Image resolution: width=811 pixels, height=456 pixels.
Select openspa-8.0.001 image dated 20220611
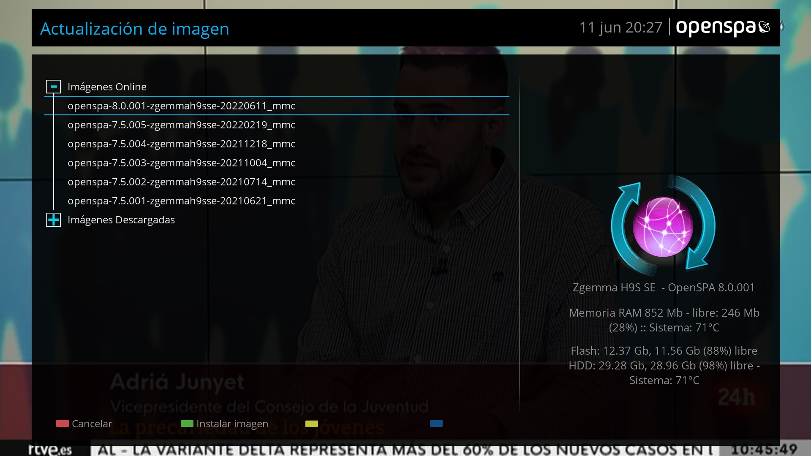[181, 106]
